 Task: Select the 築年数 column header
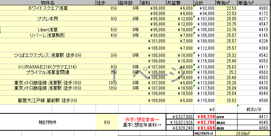129,3
